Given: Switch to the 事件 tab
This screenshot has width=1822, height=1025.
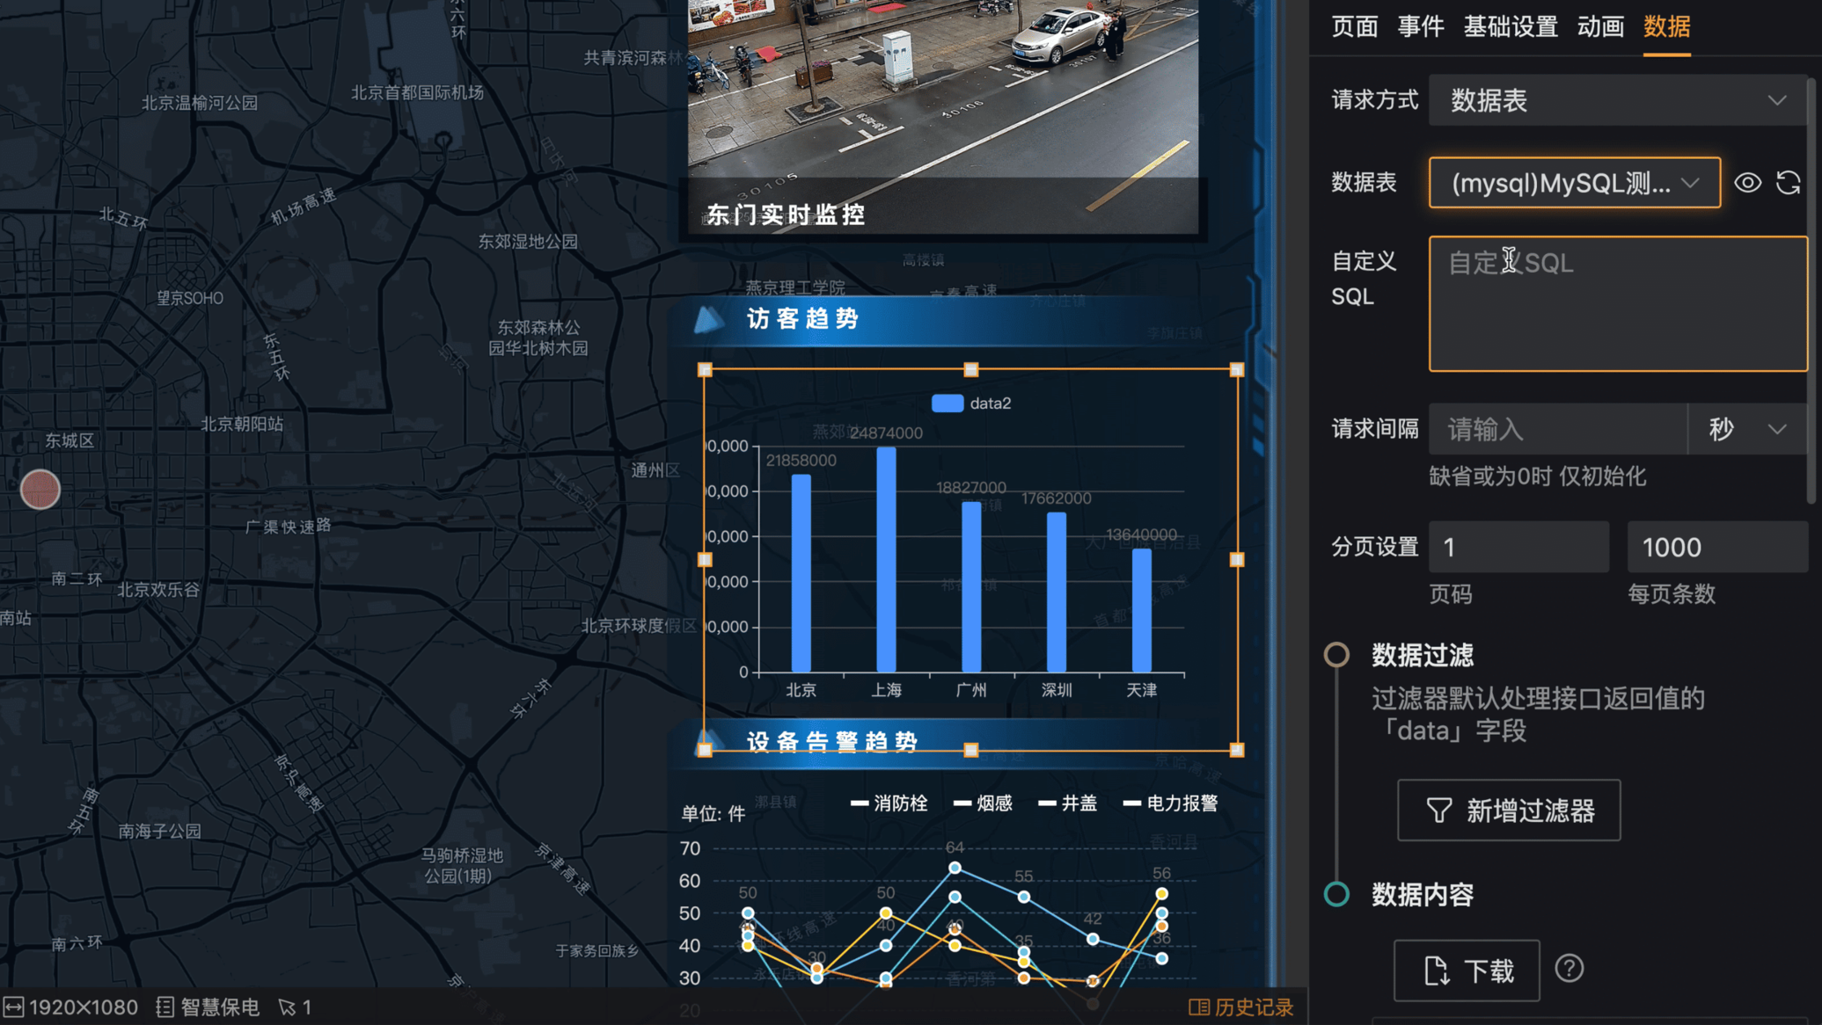Looking at the screenshot, I should click(x=1420, y=26).
